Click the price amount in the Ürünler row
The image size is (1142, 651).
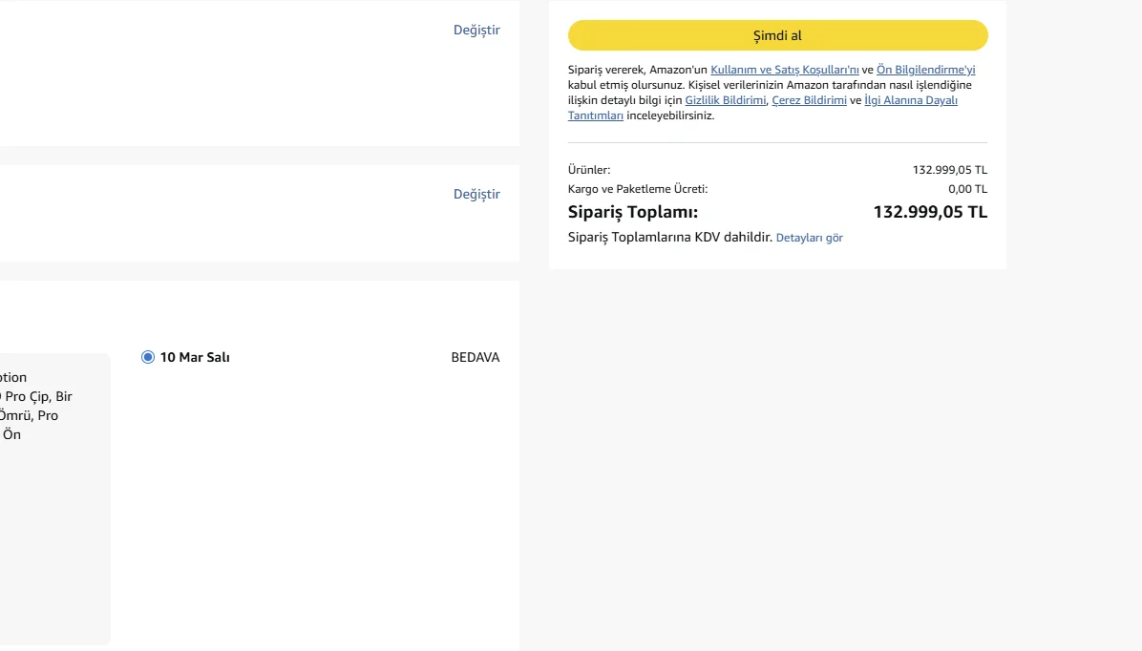(949, 170)
